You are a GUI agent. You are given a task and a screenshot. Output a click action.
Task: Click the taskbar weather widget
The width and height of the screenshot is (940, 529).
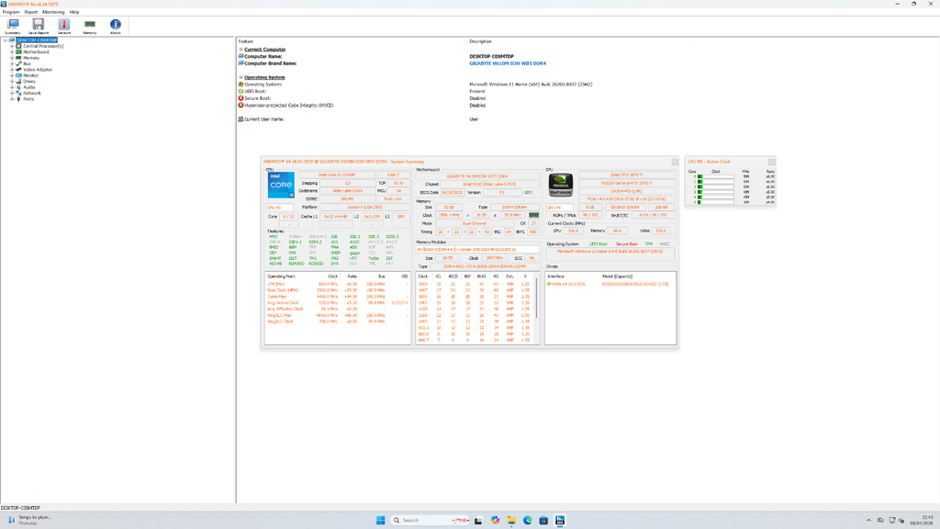click(28, 520)
